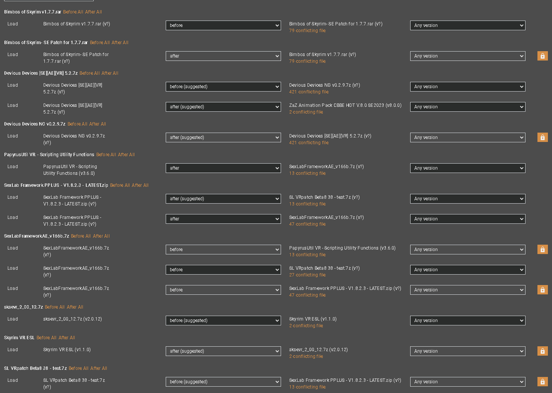Click 'After All' for Bimbos SE Patch group
The width and height of the screenshot is (552, 393).
point(120,43)
